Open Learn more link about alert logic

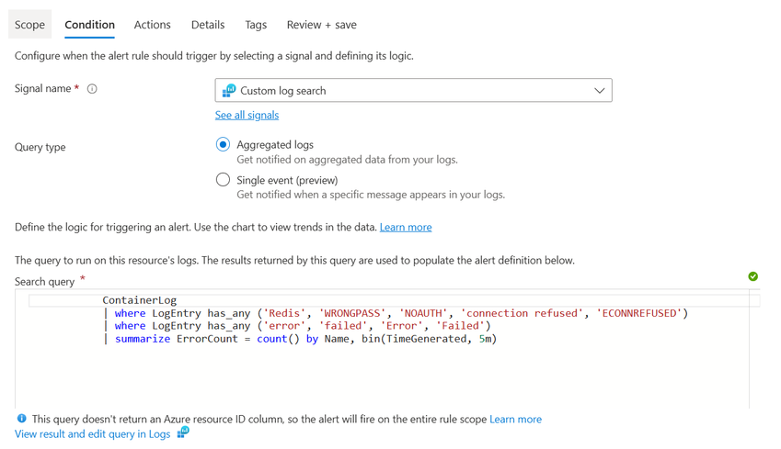(x=406, y=227)
